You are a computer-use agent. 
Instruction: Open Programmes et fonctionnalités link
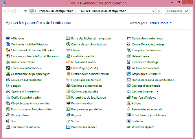[32, 109]
